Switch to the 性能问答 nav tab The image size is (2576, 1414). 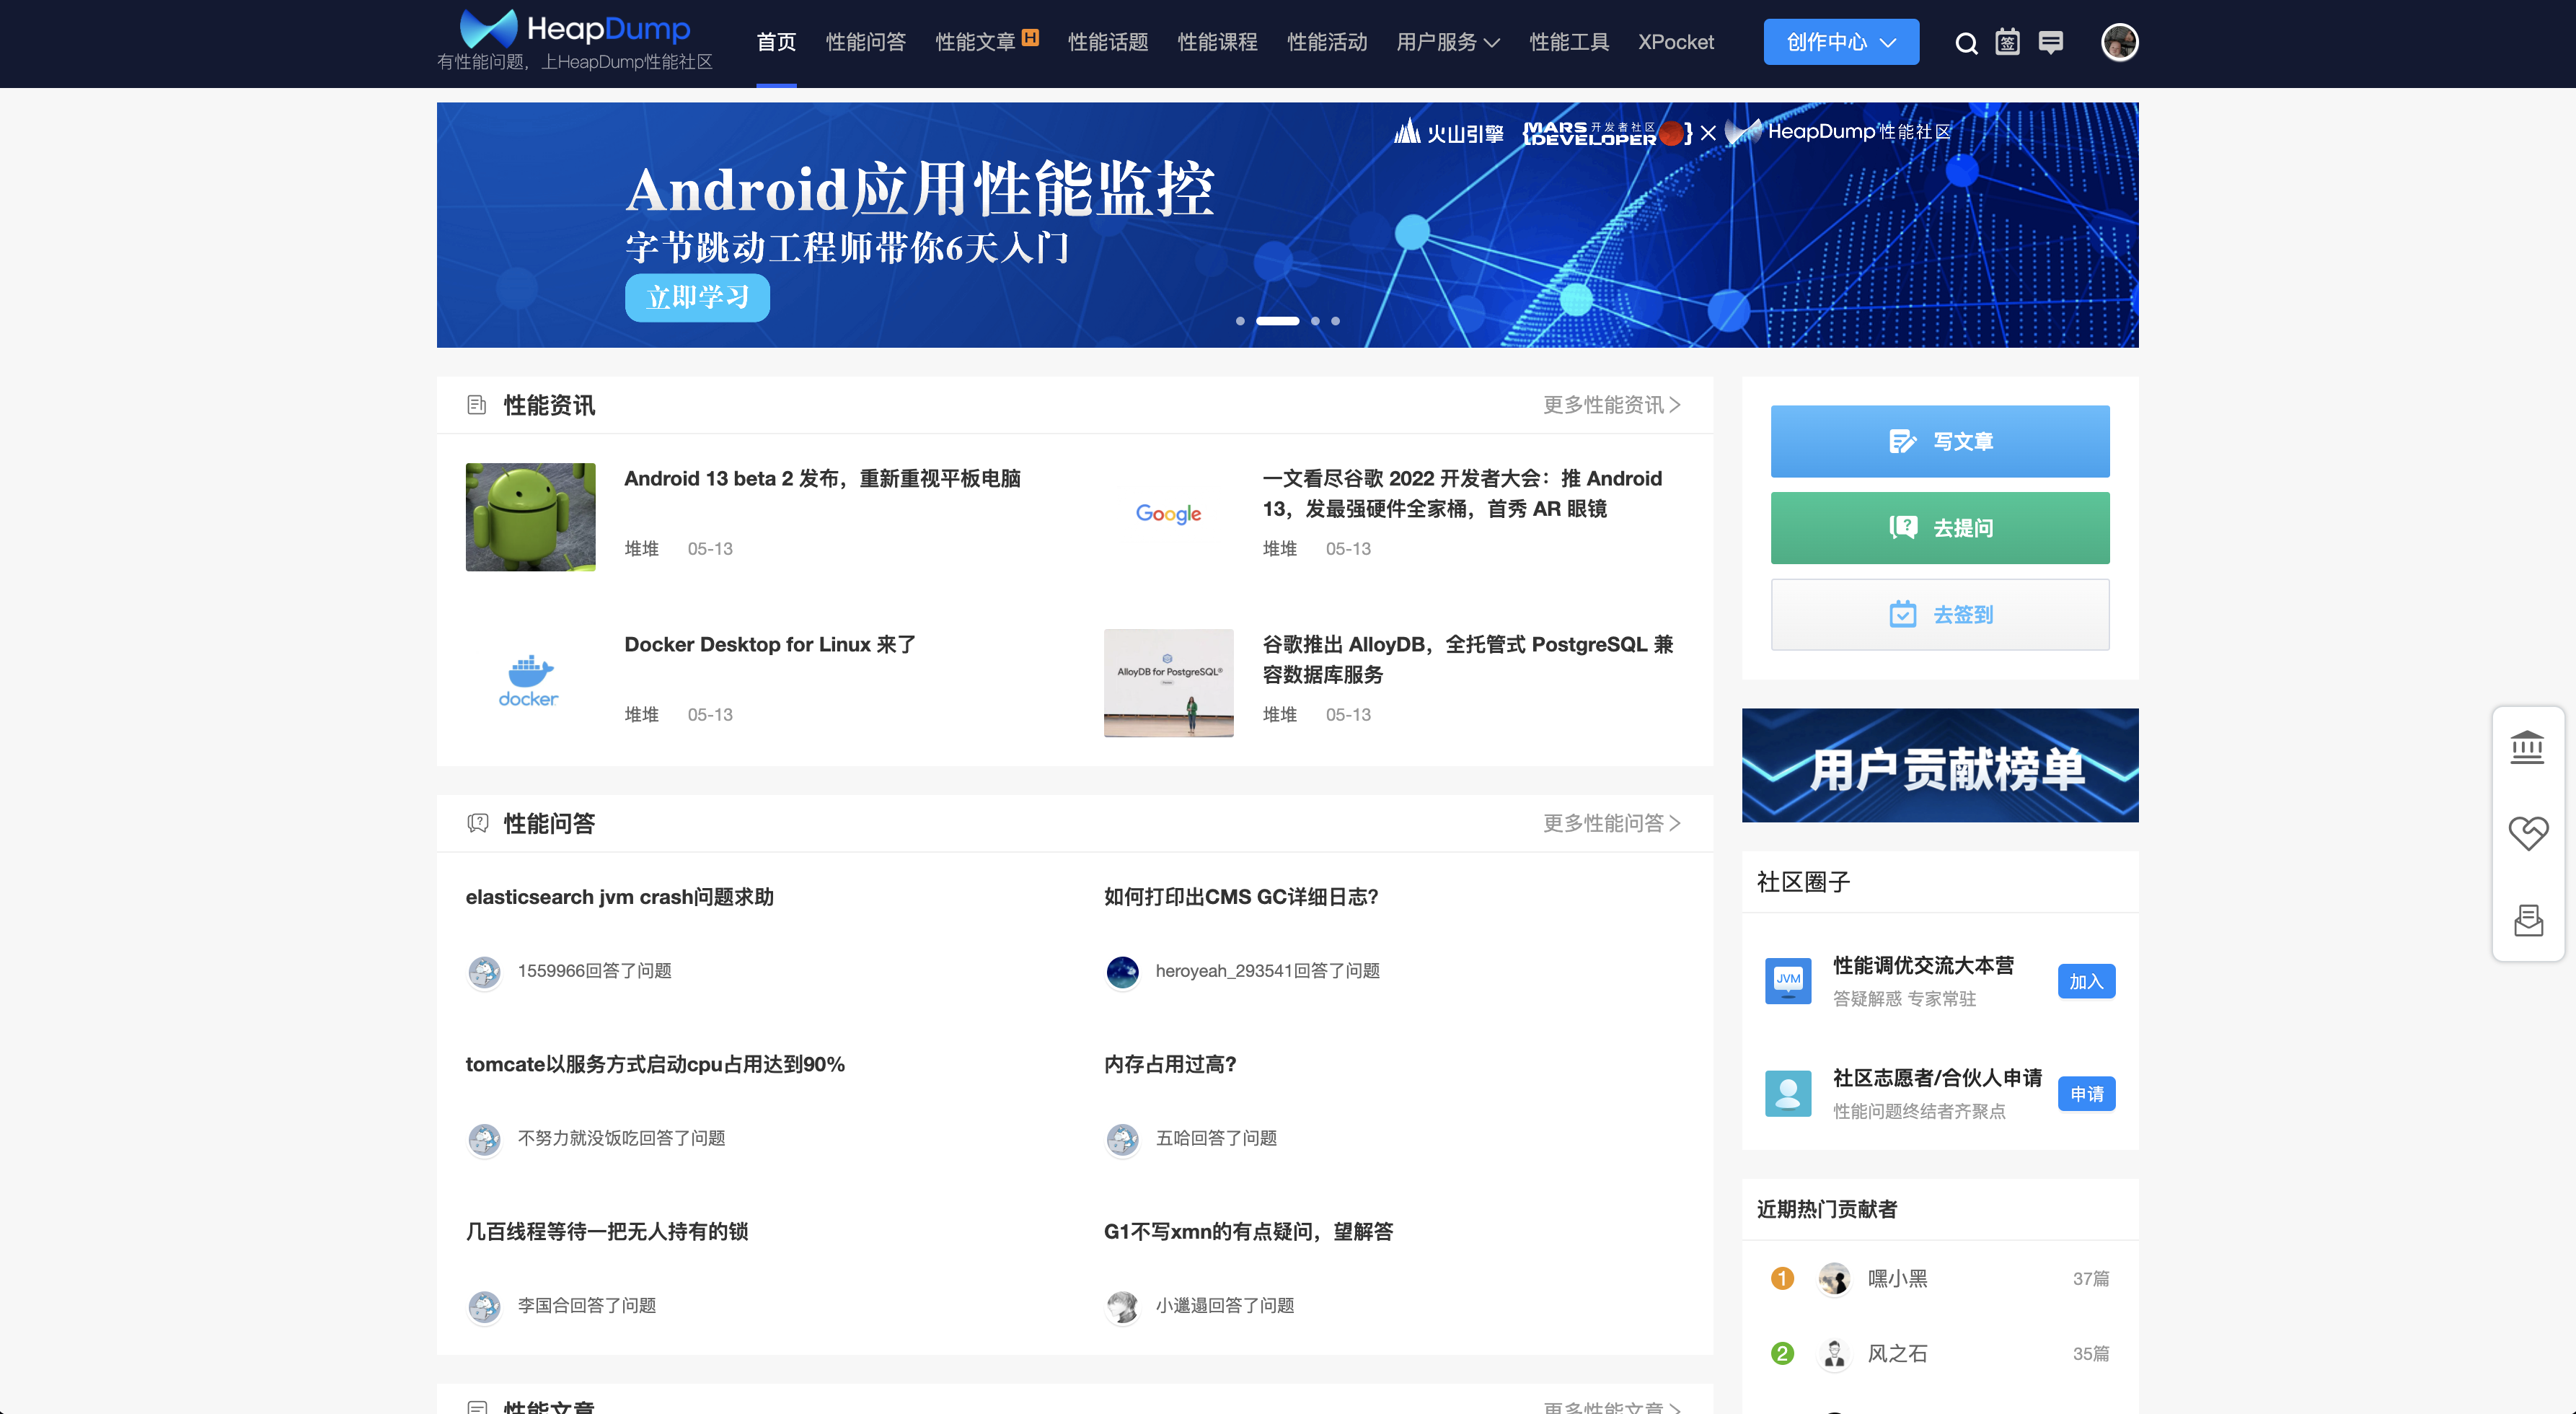tap(865, 42)
